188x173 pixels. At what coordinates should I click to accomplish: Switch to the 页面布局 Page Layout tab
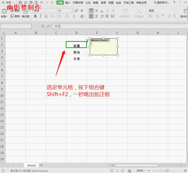(x=78, y=3)
